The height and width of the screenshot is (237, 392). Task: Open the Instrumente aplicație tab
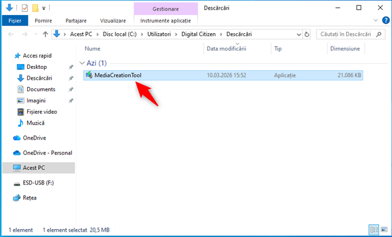click(166, 21)
